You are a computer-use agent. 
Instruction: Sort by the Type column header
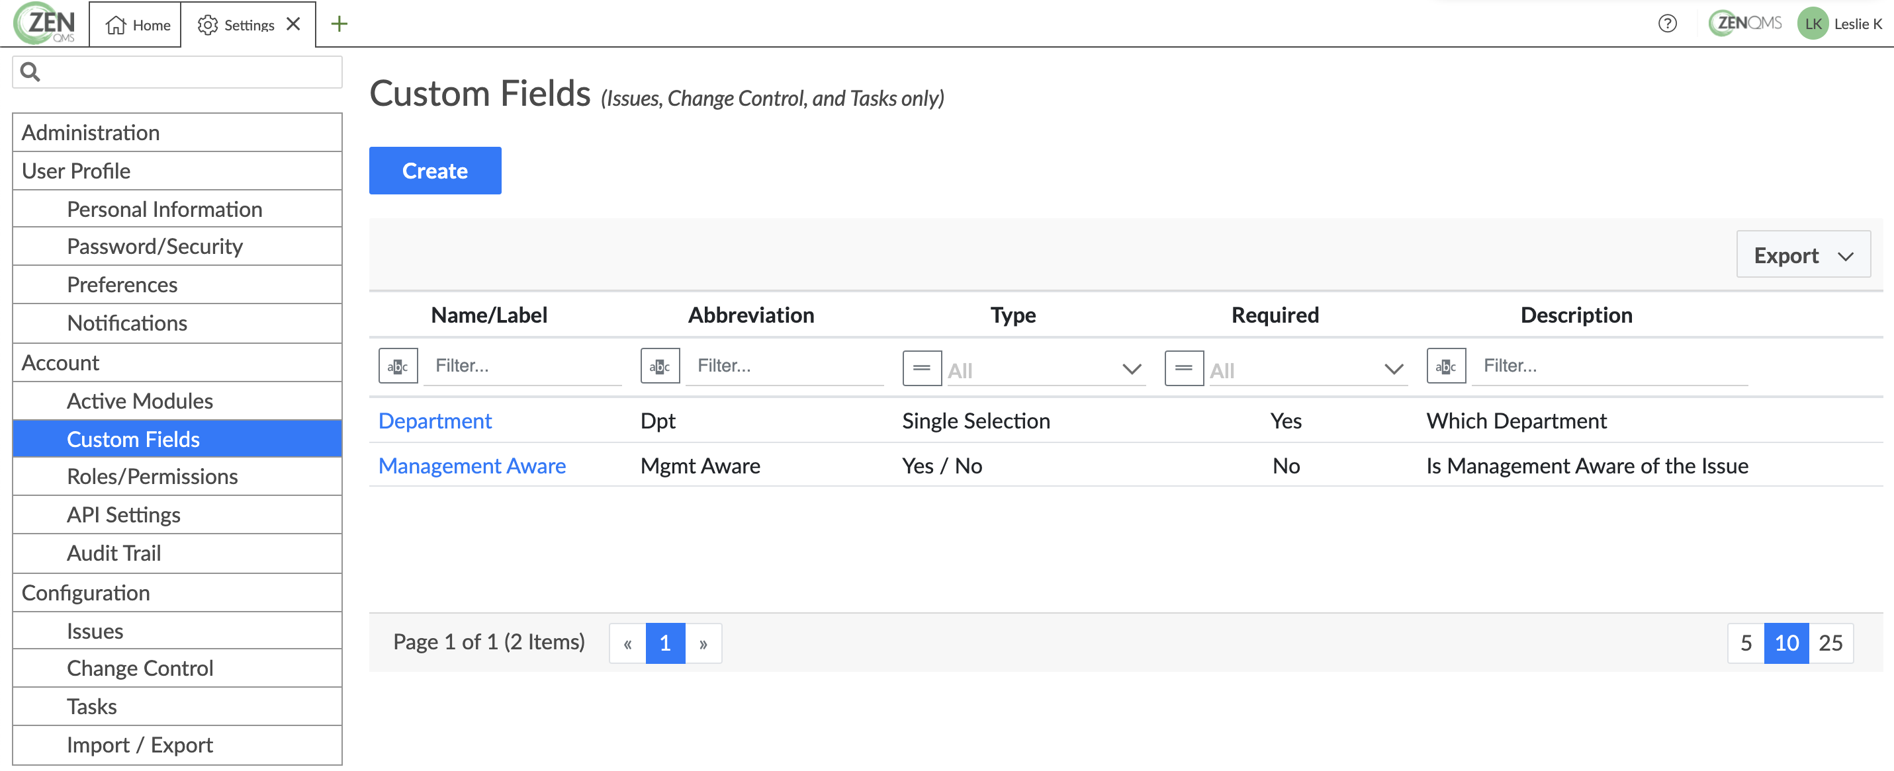(x=1013, y=315)
